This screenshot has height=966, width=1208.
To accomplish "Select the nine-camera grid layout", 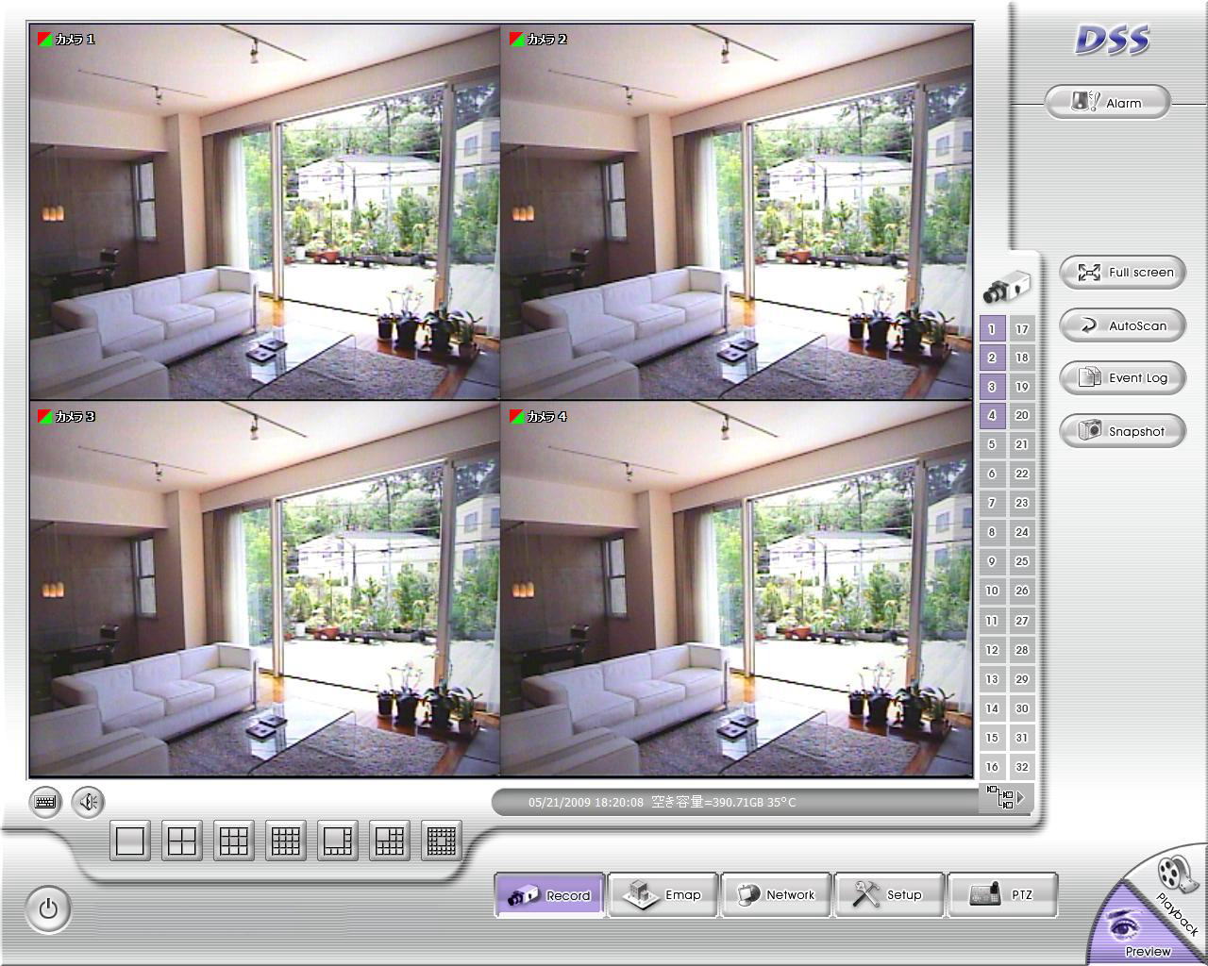I will [x=234, y=840].
